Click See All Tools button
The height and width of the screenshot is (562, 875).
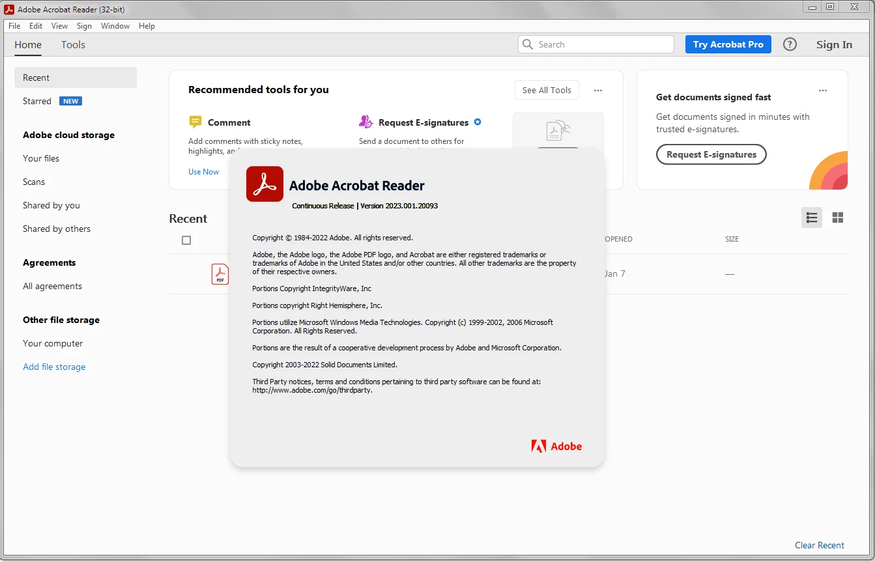pyautogui.click(x=547, y=91)
